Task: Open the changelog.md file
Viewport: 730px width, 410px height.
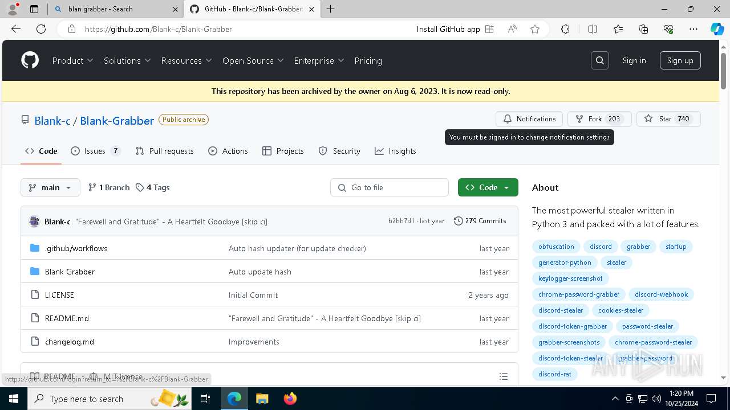Action: tap(70, 342)
